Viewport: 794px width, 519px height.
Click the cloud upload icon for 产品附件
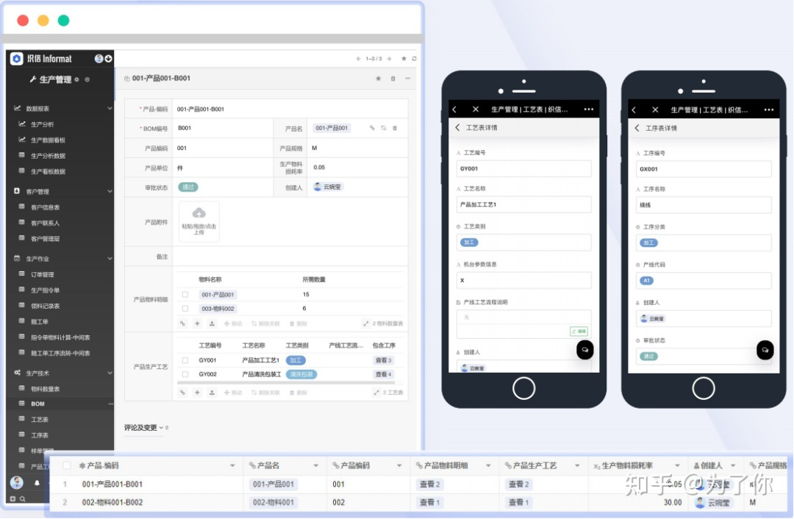point(198,213)
